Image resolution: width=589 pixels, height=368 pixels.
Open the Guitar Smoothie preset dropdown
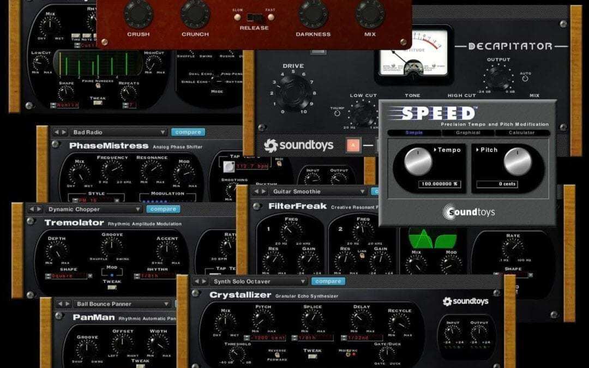[318, 191]
